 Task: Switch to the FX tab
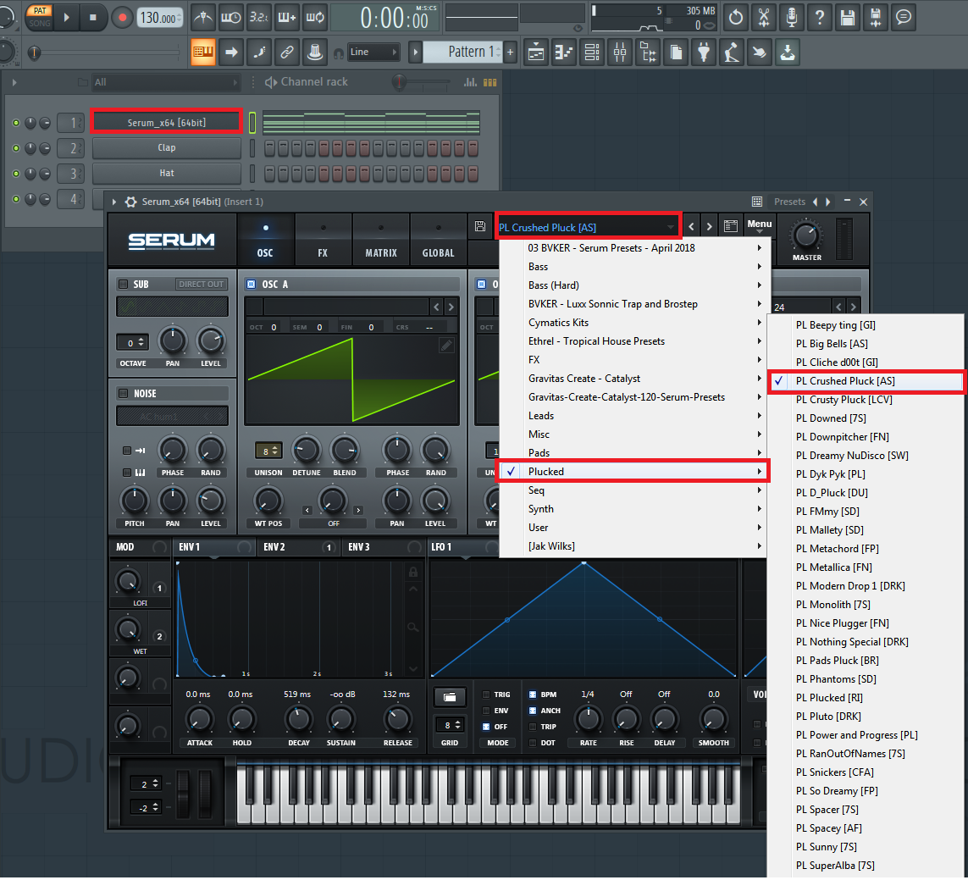[x=323, y=241]
